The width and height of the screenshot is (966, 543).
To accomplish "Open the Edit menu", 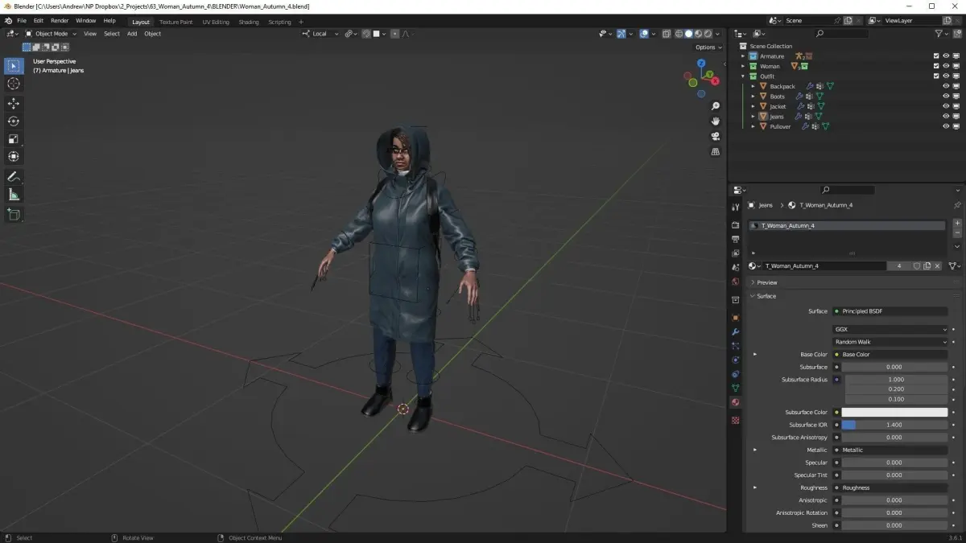I will [x=39, y=20].
